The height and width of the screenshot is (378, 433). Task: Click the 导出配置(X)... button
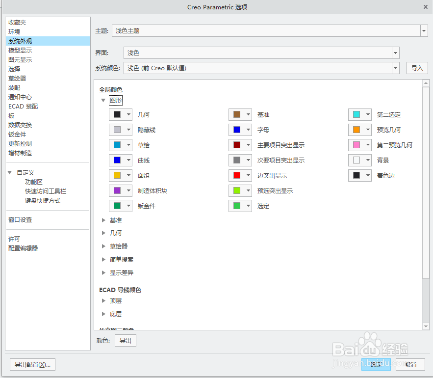point(32,365)
